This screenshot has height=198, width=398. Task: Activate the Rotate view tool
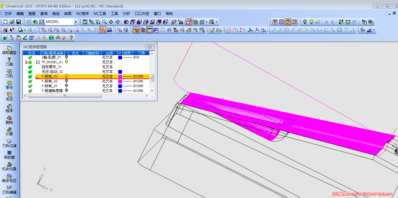[x=117, y=22]
